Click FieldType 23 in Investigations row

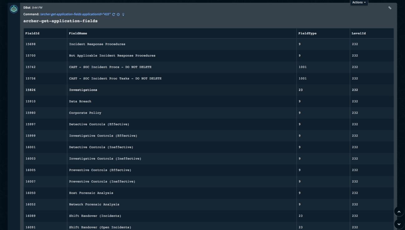click(301, 90)
